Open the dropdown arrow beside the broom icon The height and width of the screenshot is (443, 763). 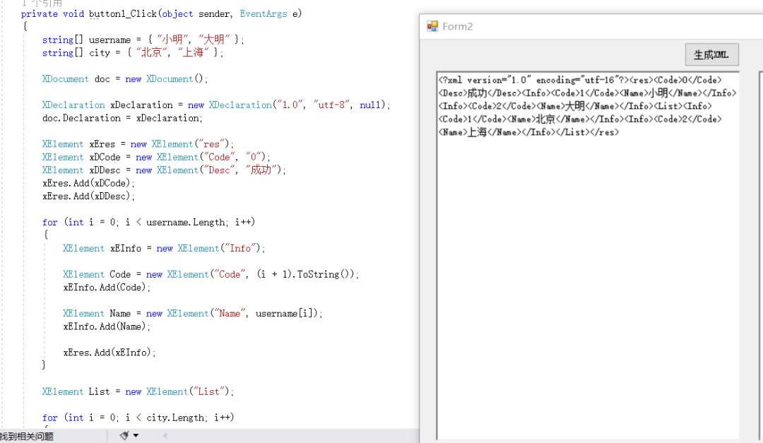(136, 436)
